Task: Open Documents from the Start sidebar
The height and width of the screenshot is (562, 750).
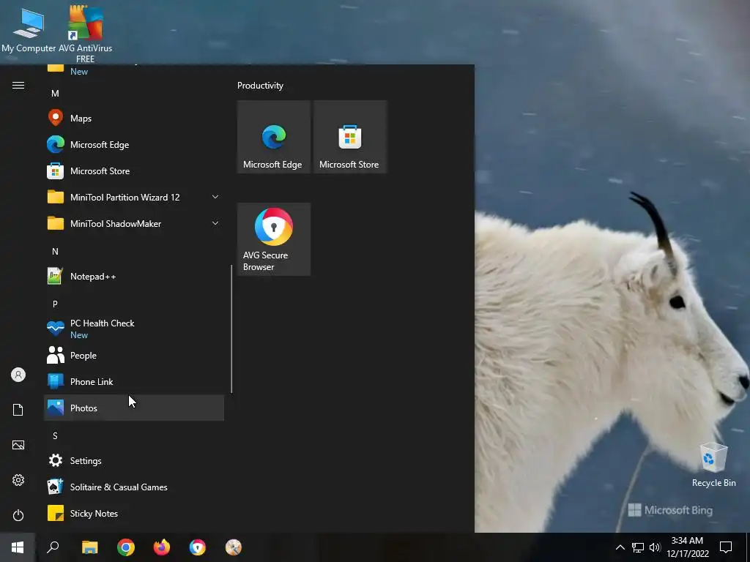Action: 18,410
